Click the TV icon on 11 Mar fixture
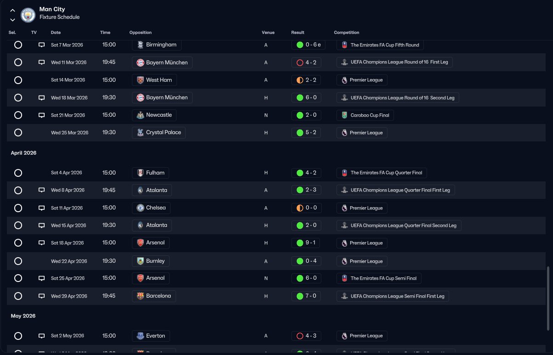The height and width of the screenshot is (355, 553). point(41,62)
